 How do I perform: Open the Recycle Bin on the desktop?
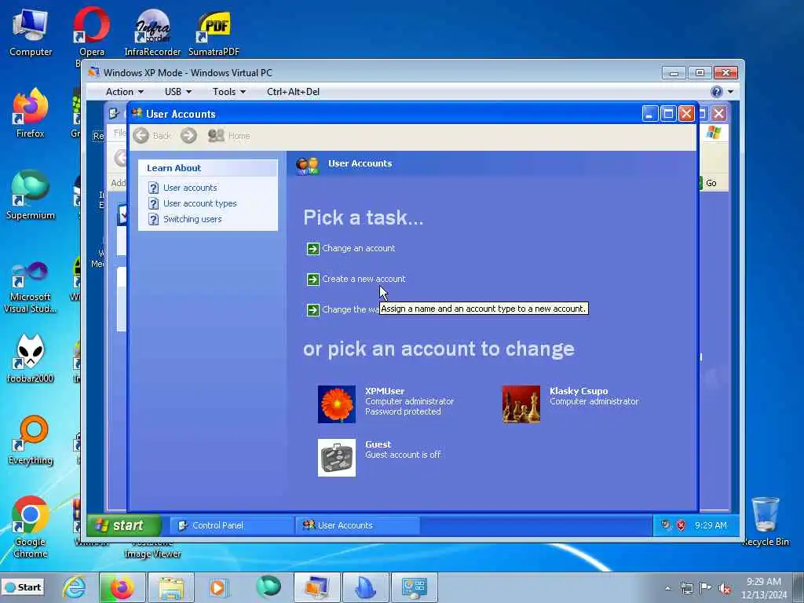tap(766, 521)
